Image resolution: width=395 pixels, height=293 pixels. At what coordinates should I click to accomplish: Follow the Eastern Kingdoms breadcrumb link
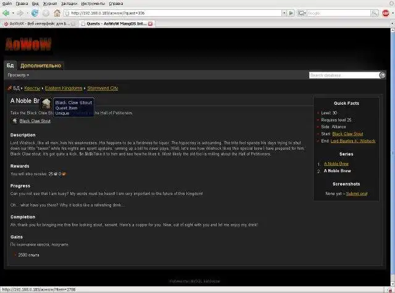pyautogui.click(x=64, y=88)
